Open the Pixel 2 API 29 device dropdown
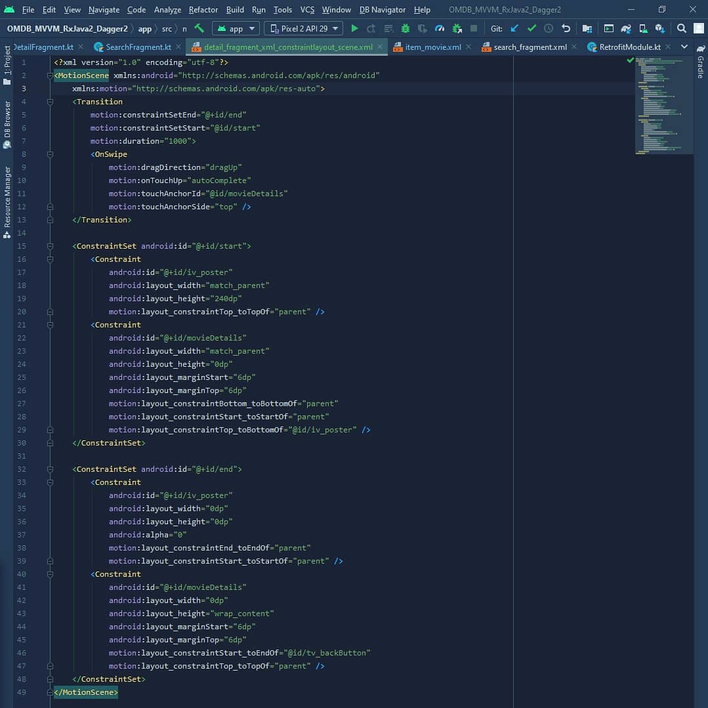 click(x=303, y=28)
